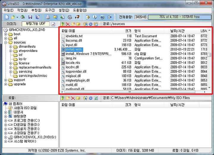Click the folder with clock icon in image pane toolbar
Viewport: 214px width, 155px height.
(96, 24)
